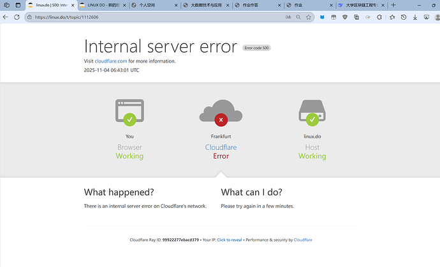Open the downloads icon
440x267 pixels.
(x=415, y=17)
